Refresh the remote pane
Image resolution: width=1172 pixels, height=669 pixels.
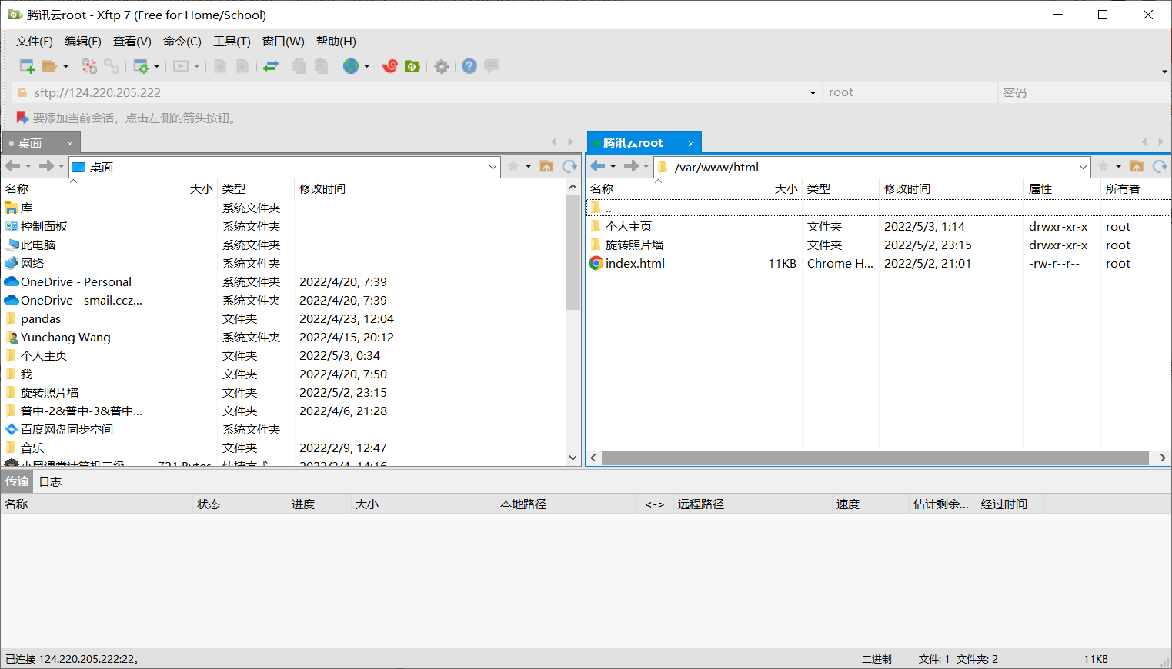click(x=1160, y=166)
